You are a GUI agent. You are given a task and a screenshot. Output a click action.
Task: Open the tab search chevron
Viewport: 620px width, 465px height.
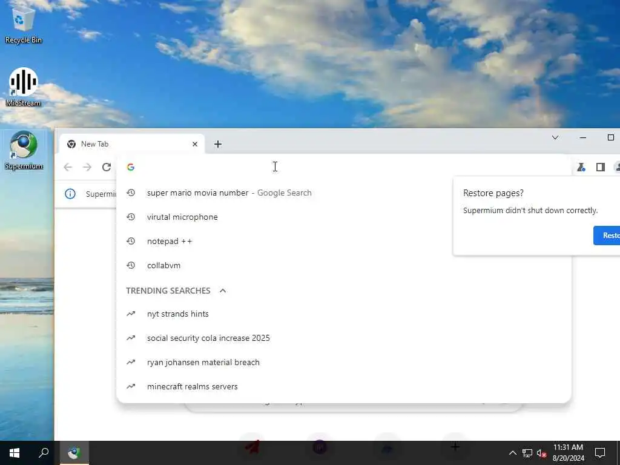[x=555, y=137]
